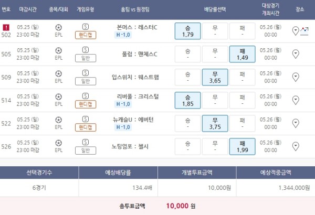Expand the venue pin for Liverpool vs Crystal Palace
The width and height of the screenshot is (315, 215).
[296, 100]
